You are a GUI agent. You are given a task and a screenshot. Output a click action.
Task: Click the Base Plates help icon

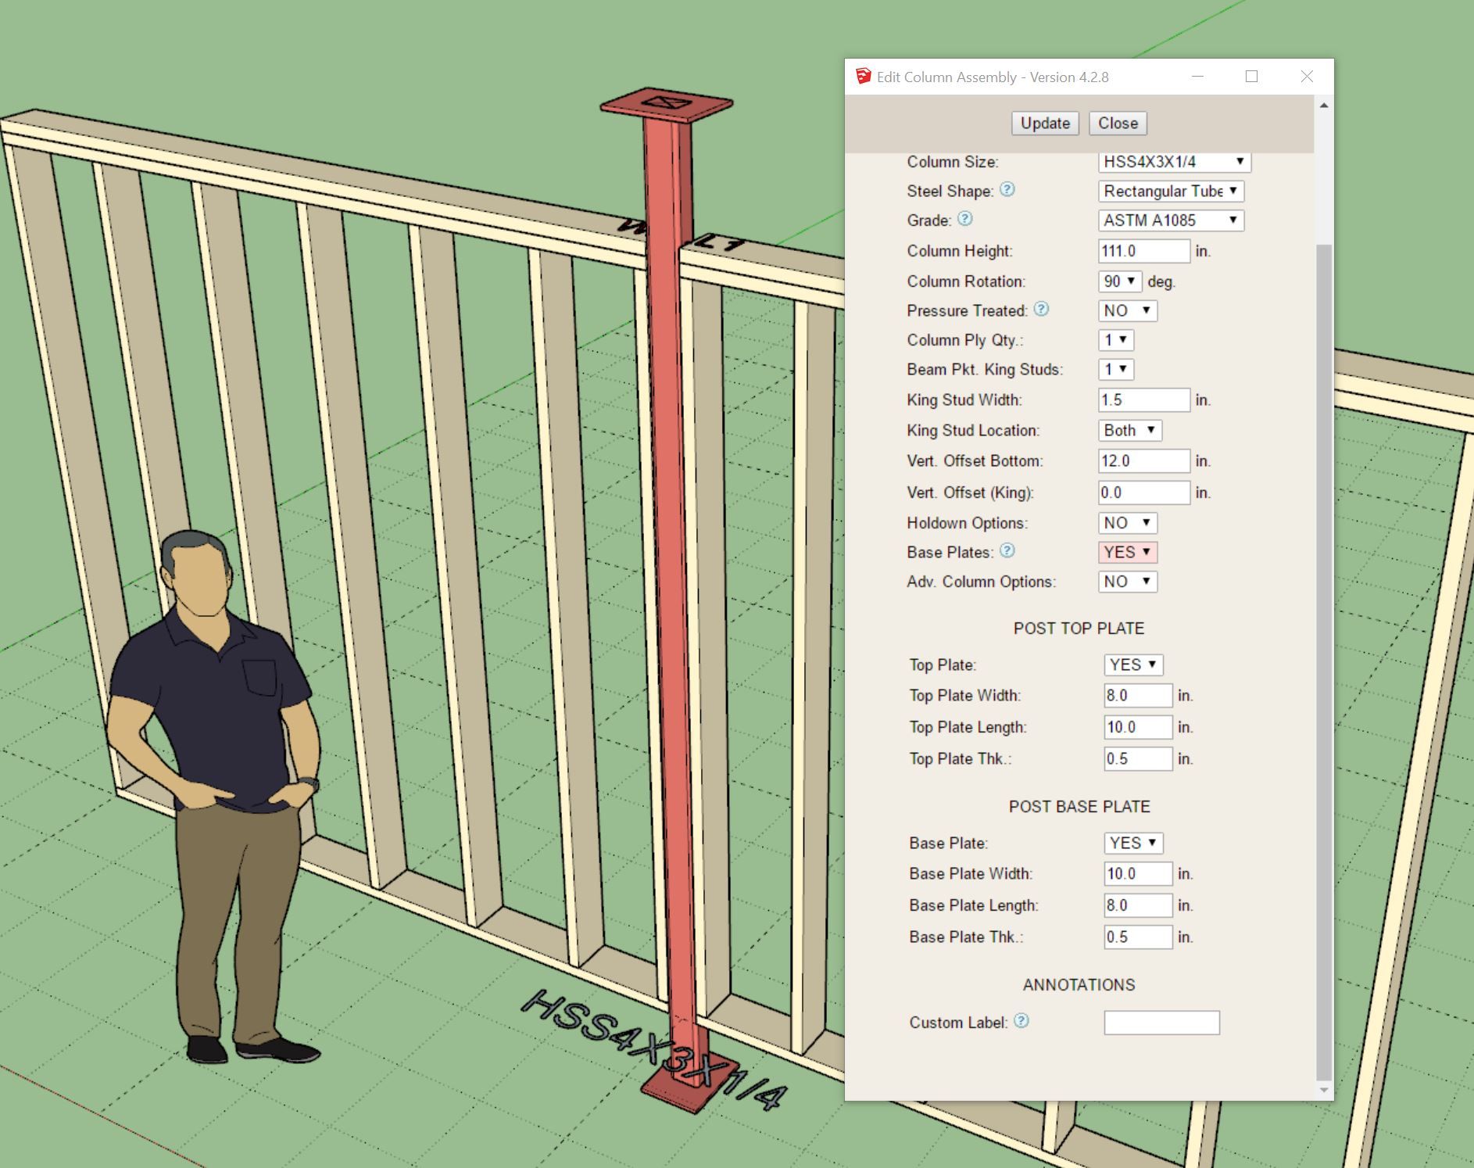[x=1007, y=551]
